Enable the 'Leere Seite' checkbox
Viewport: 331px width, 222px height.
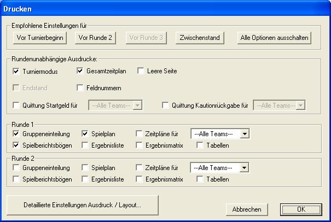tap(141, 71)
